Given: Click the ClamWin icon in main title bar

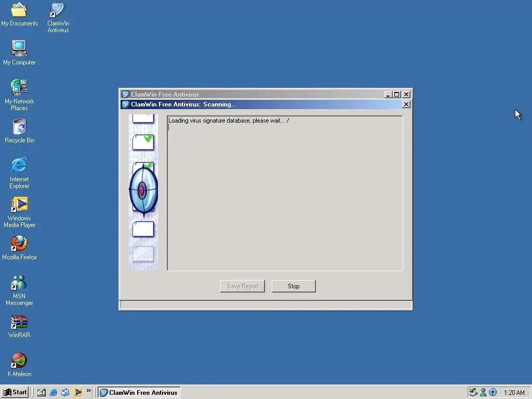Looking at the screenshot, I should tap(126, 95).
